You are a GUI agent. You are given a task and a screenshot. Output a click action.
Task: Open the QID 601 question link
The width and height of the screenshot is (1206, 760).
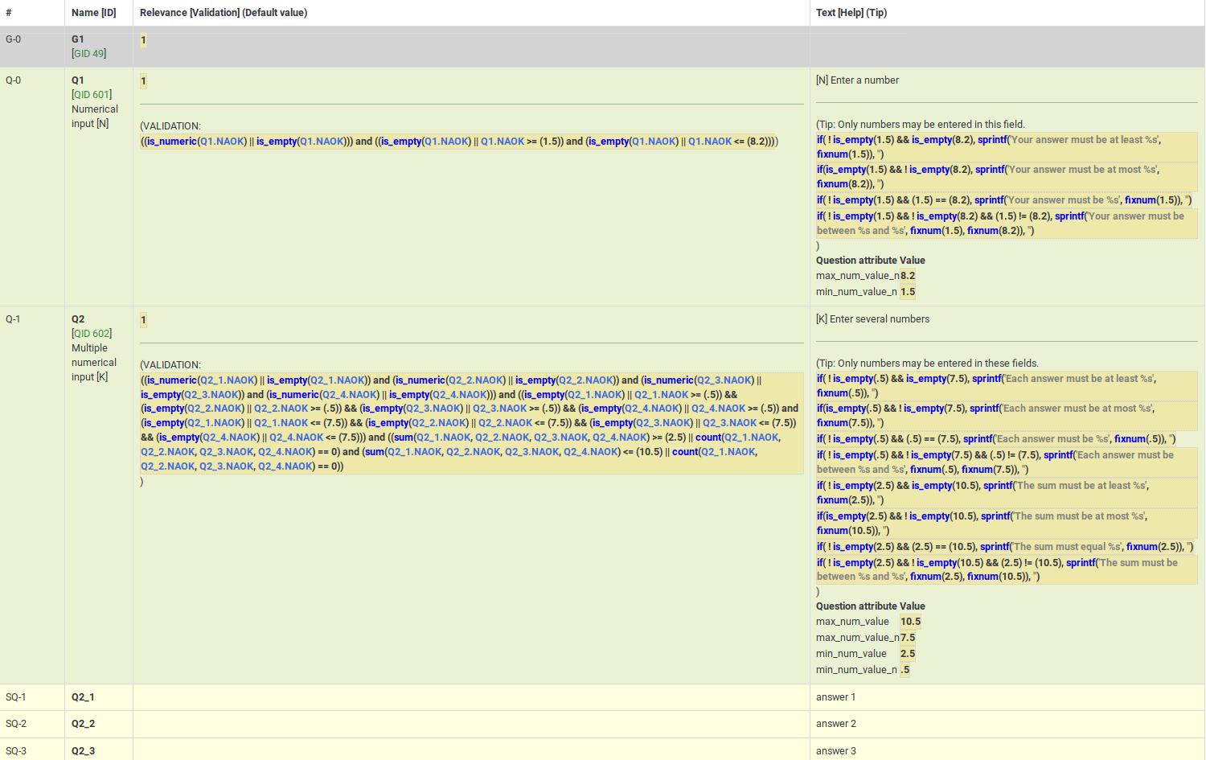click(92, 94)
